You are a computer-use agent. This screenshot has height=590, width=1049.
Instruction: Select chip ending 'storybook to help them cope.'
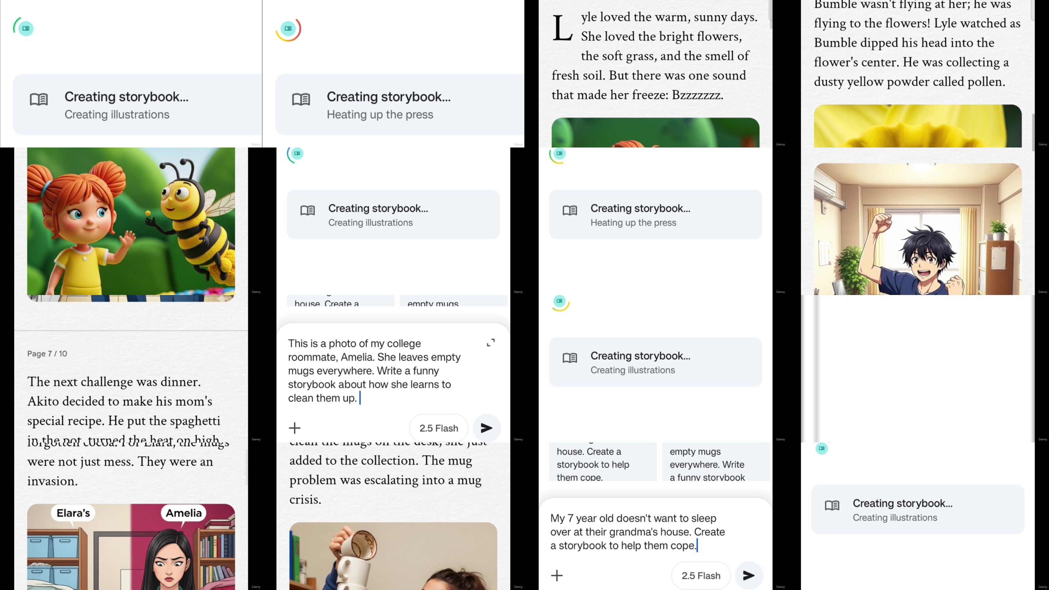(x=603, y=461)
